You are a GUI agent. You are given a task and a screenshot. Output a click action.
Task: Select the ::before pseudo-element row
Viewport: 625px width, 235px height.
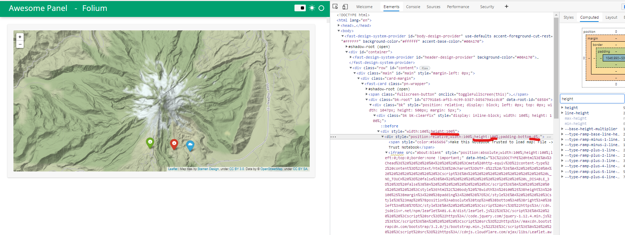[x=390, y=126]
